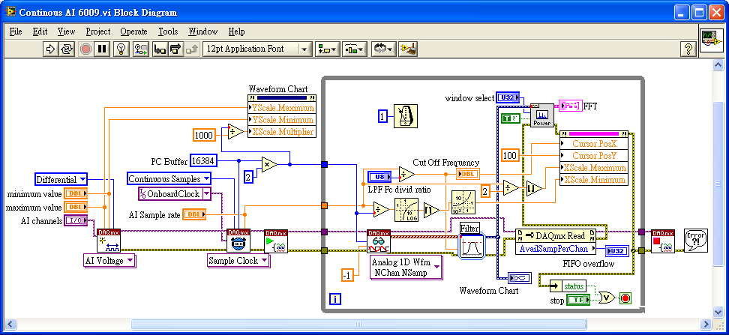
Task: Click the AvailSampPerChan property item
Action: [556, 249]
